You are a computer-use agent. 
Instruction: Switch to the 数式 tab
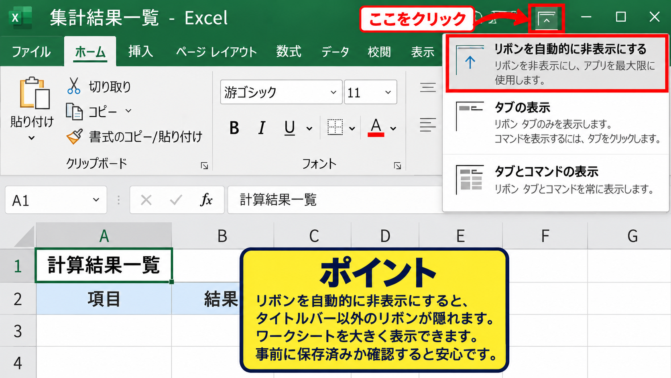coord(289,51)
